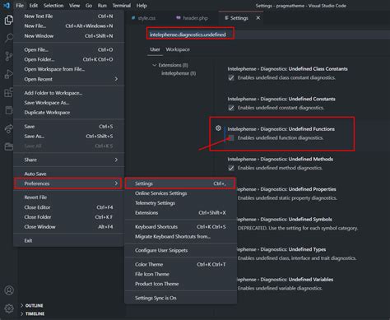
Task: Open the Extensions view in activity bar
Action: pos(8,92)
